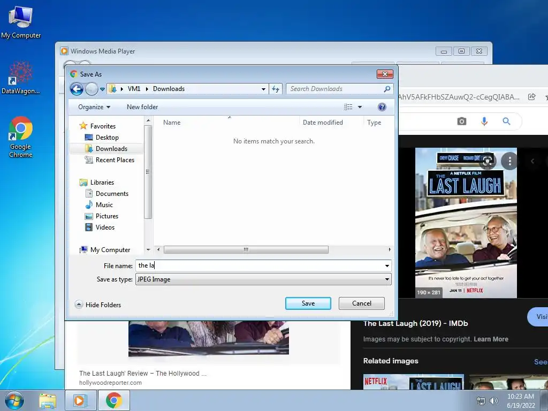Switch to Windows Media Player taskbar button
Screen dimensions: 548x411
80,400
